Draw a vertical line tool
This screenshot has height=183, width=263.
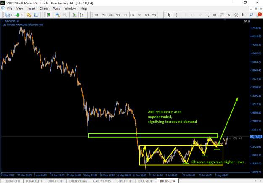pyautogui.click(x=186, y=15)
